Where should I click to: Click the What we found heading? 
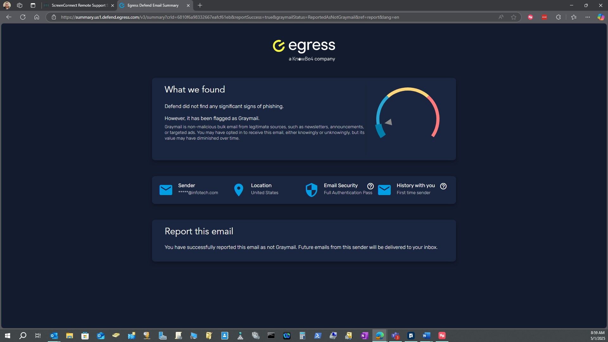[195, 90]
